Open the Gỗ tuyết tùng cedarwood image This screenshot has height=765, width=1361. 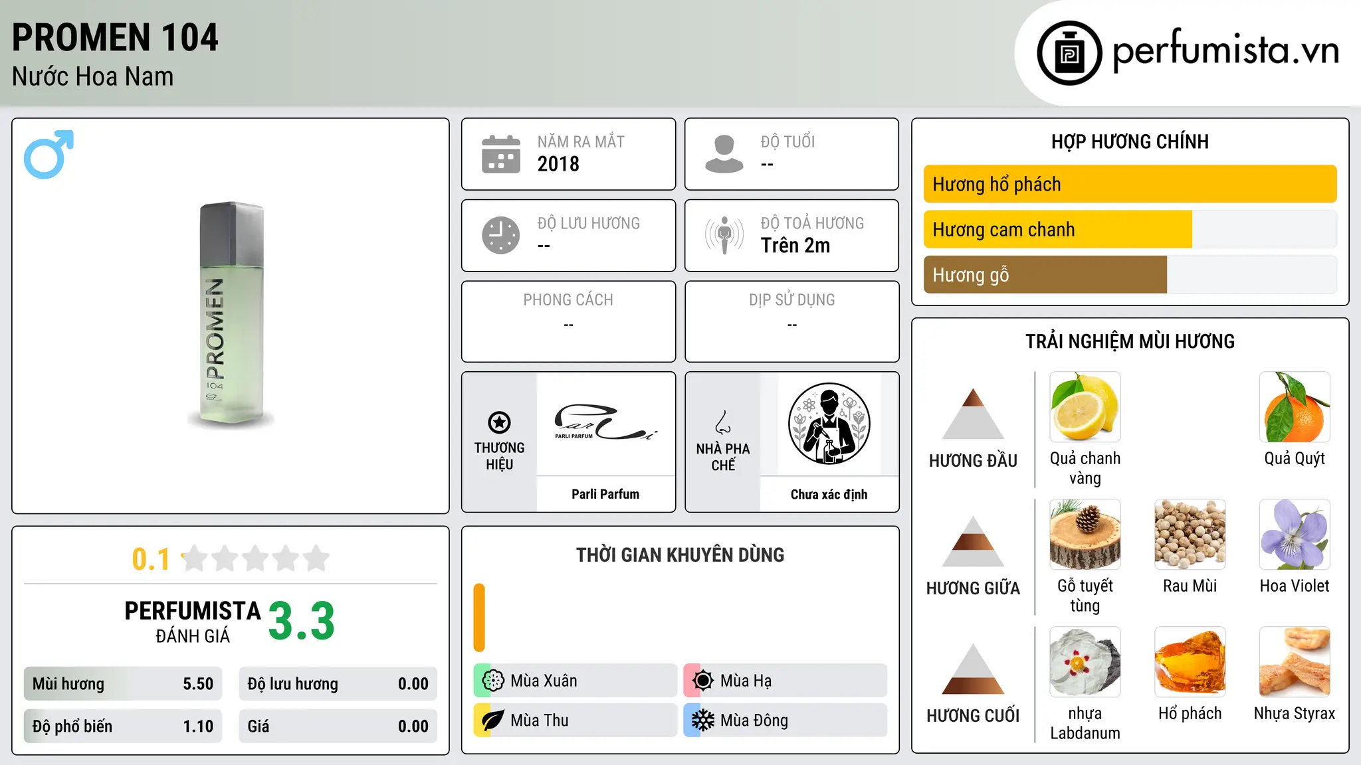pos(1085,535)
